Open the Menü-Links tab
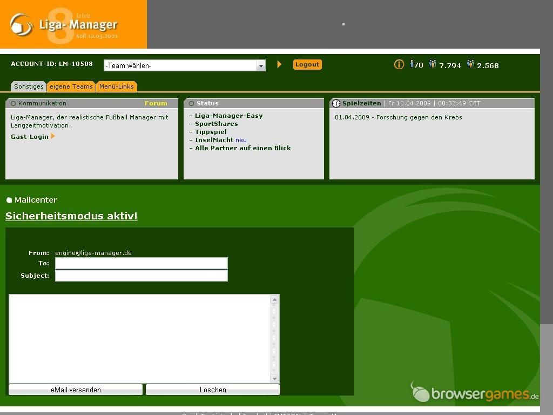 [117, 86]
